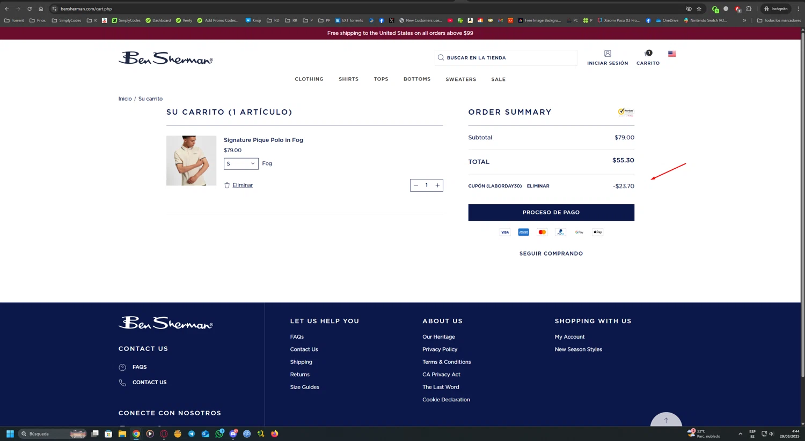
Task: Open Telegram from the taskbar
Action: (192, 434)
